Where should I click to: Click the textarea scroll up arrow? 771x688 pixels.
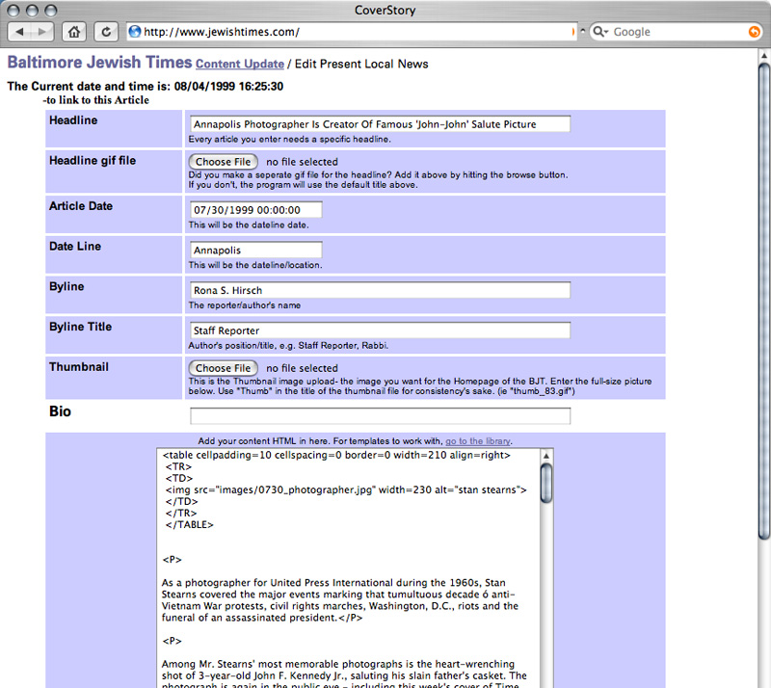[546, 456]
